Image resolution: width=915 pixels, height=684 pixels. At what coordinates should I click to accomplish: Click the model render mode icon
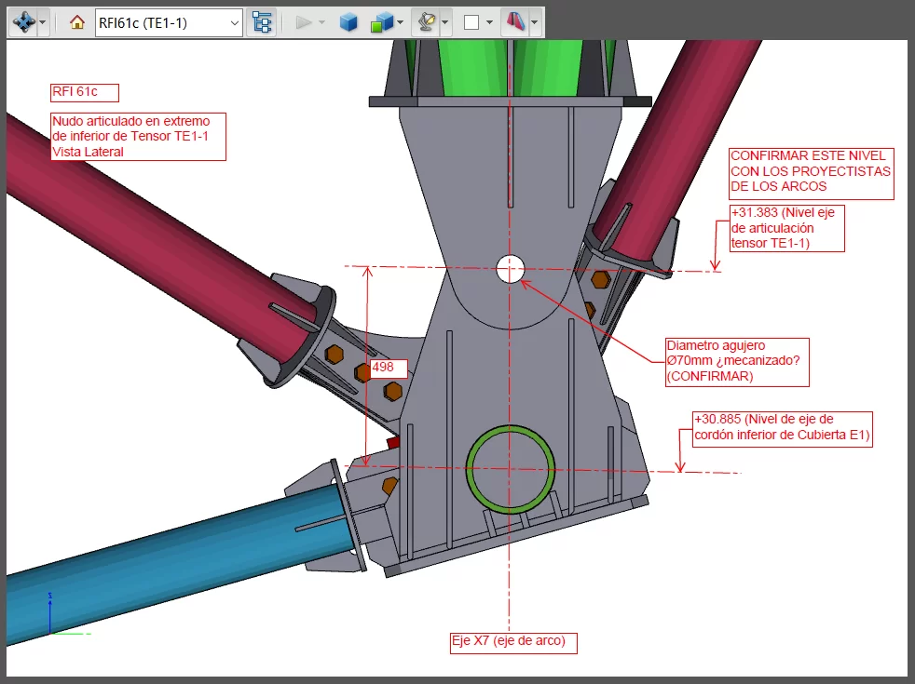pos(381,22)
